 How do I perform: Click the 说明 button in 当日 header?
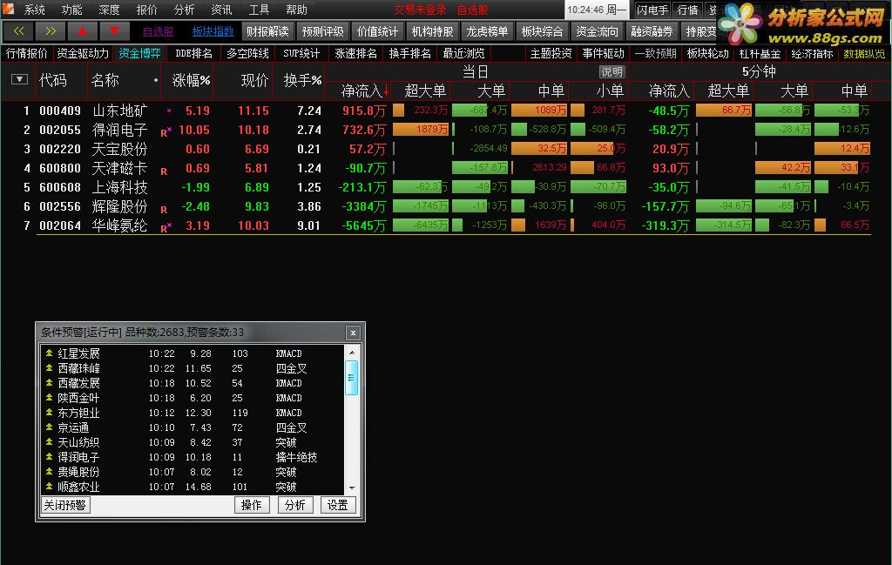click(x=612, y=72)
